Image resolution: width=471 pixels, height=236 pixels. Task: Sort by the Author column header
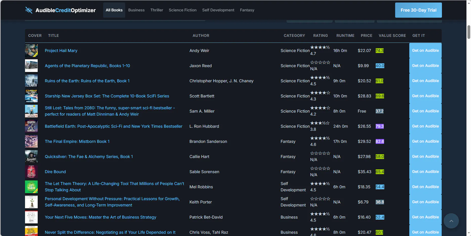click(201, 36)
